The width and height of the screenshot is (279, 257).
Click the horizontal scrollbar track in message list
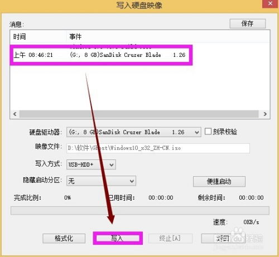tap(139, 114)
